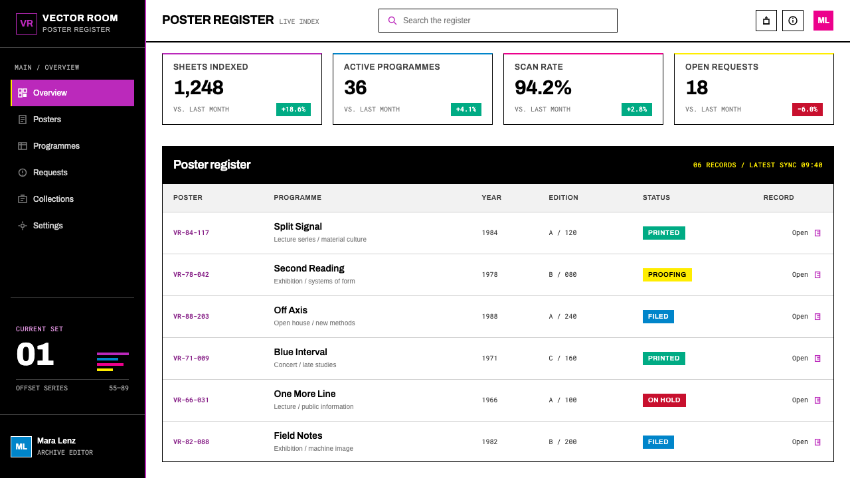Screen dimensions: 850x478
Task: Click the Settings gear icon
Action: coord(23,226)
